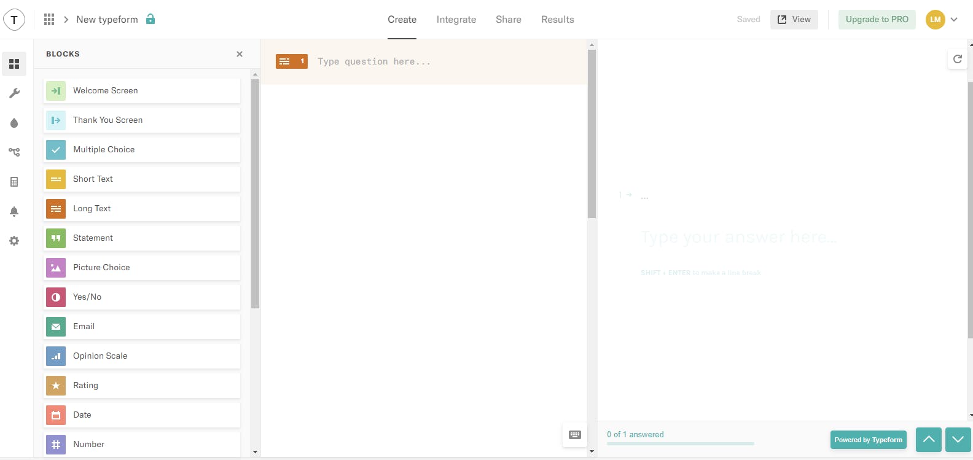973x460 pixels.
Task: Click Upgrade to PRO button
Action: click(x=877, y=20)
